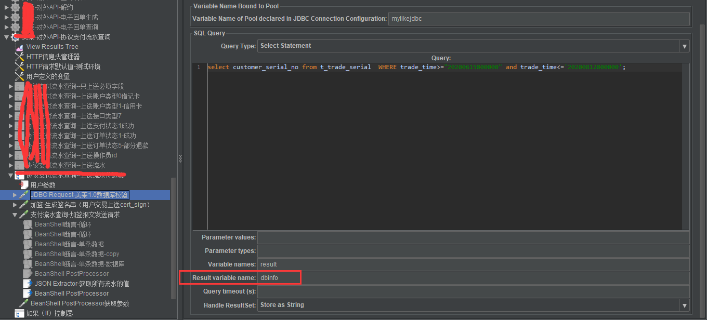Click the HTTP信息头管理器 wrench icon
The height and width of the screenshot is (320, 707).
click(x=19, y=57)
